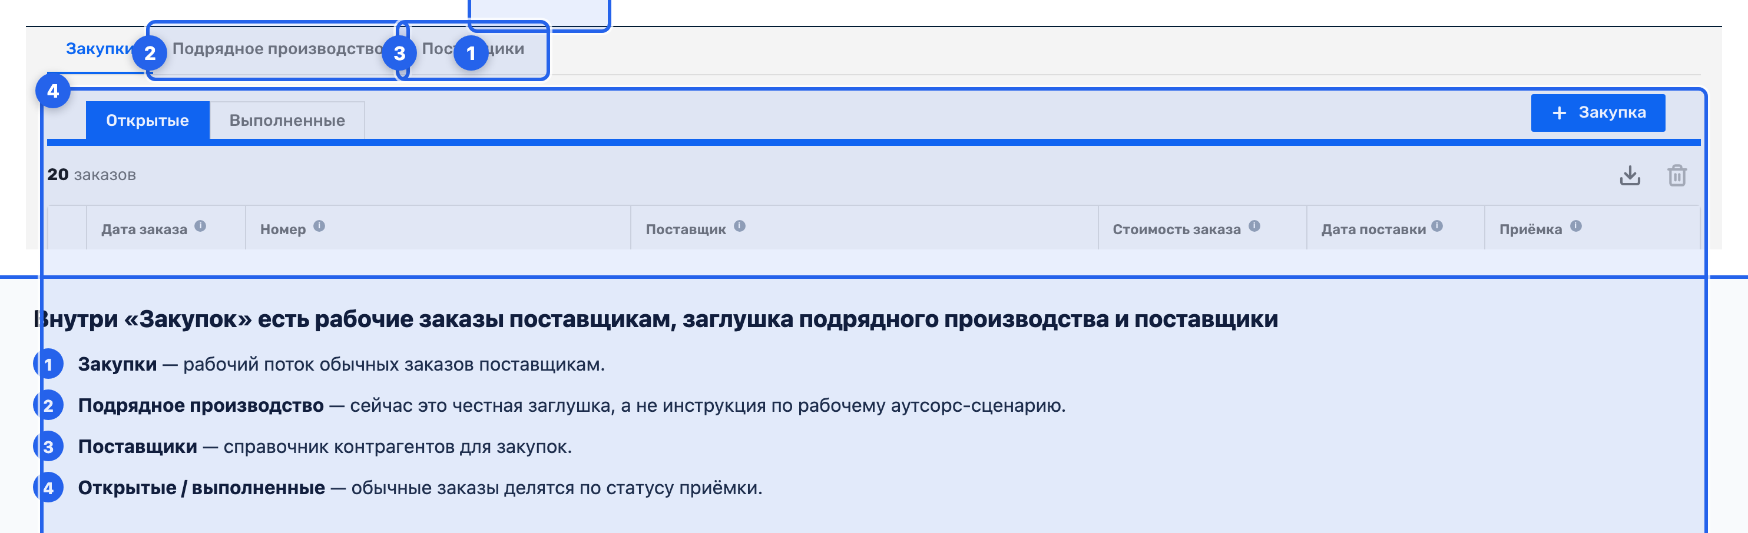1748x533 pixels.
Task: Click the Приёмка column header
Action: 1592,228
